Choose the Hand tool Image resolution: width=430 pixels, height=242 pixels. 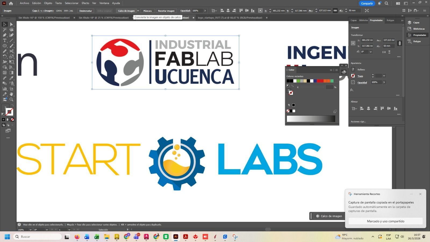tap(12, 94)
